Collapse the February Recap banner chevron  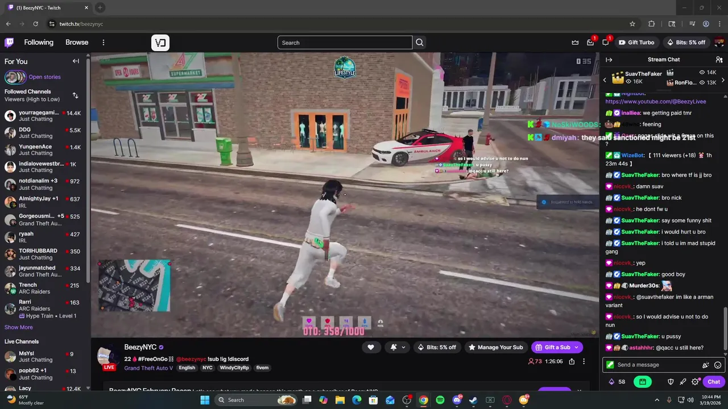click(x=579, y=391)
